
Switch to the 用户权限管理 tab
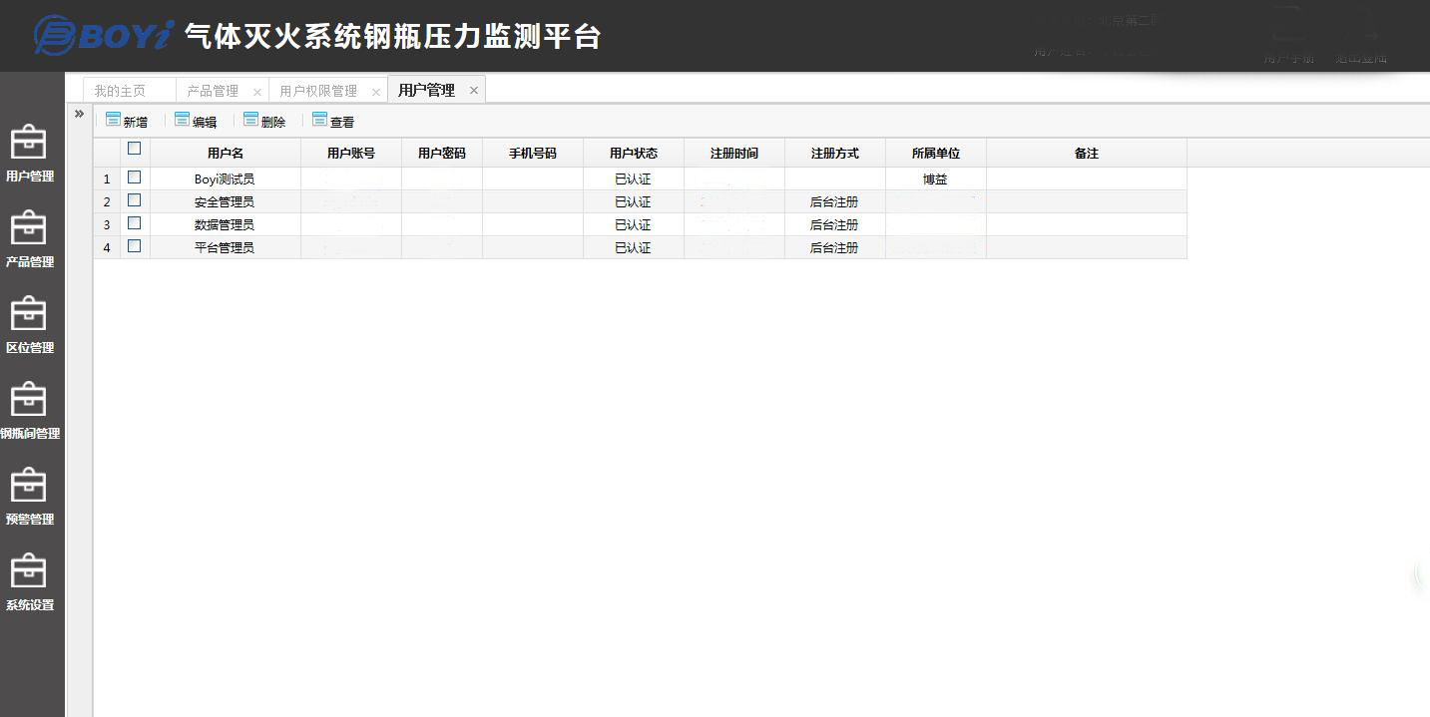[318, 91]
